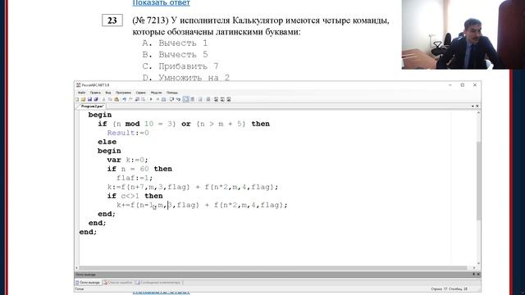Open the Правка menu
The width and height of the screenshot is (525, 295).
95,93
